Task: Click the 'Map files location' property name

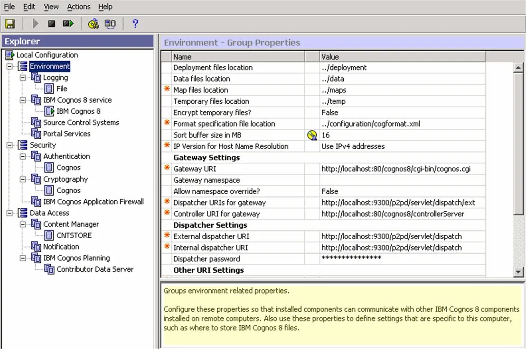Action: click(201, 90)
